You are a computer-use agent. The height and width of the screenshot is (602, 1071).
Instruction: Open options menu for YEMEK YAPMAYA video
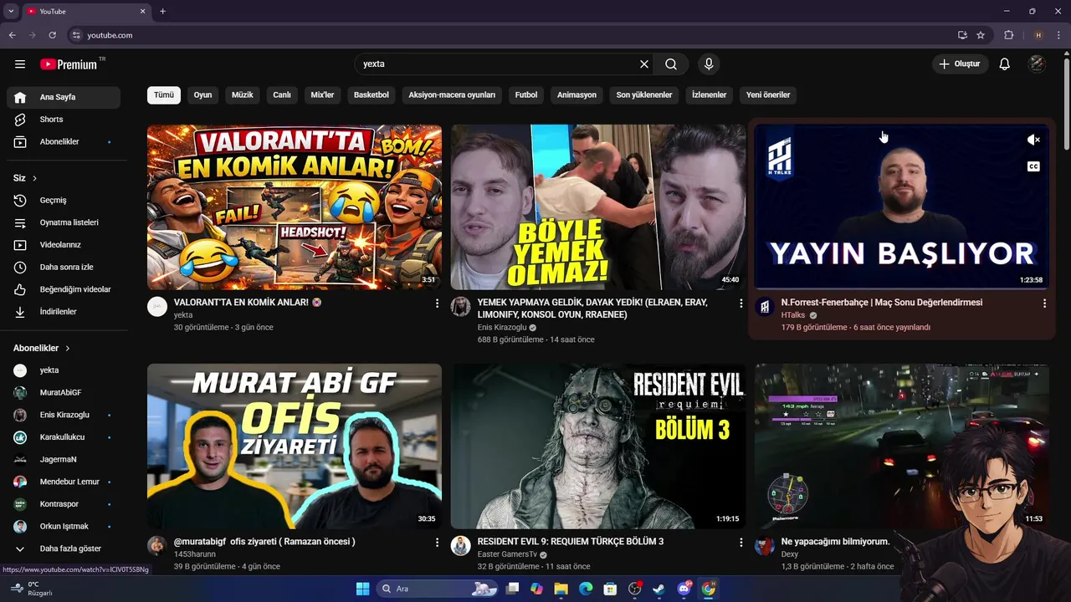click(740, 304)
